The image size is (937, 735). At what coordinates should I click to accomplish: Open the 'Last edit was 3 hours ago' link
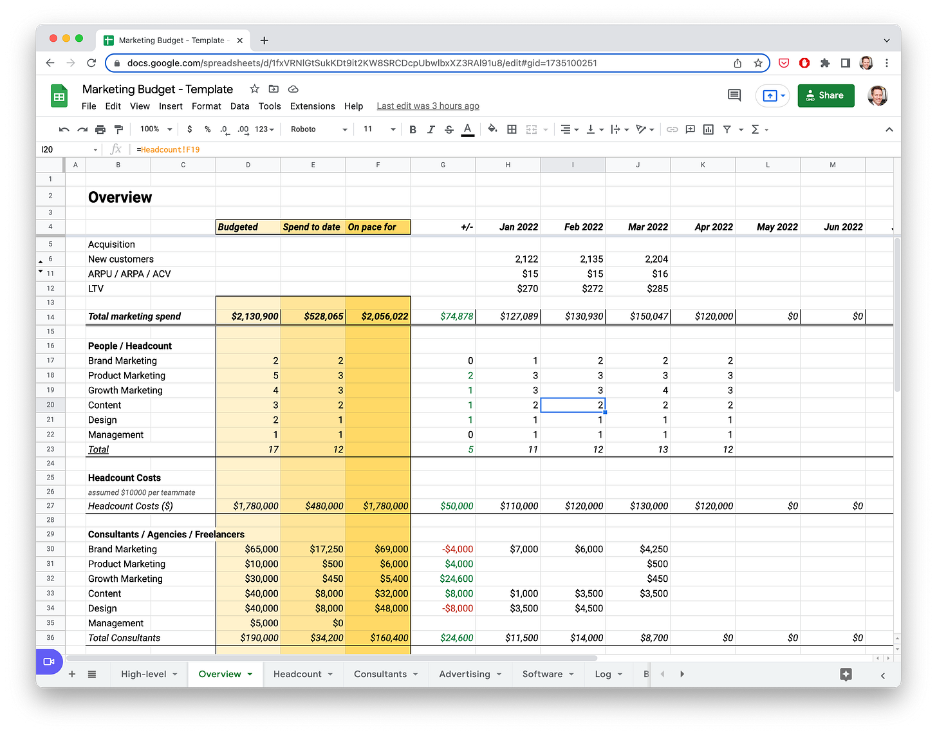coord(427,106)
